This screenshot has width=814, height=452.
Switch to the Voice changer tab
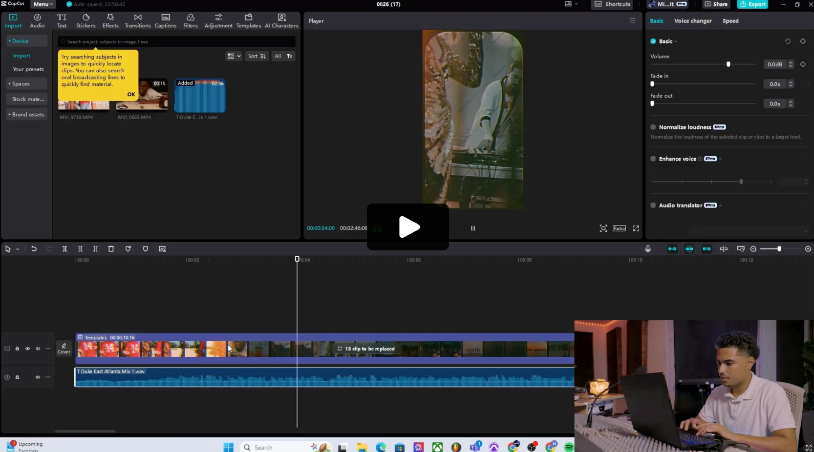click(x=693, y=21)
